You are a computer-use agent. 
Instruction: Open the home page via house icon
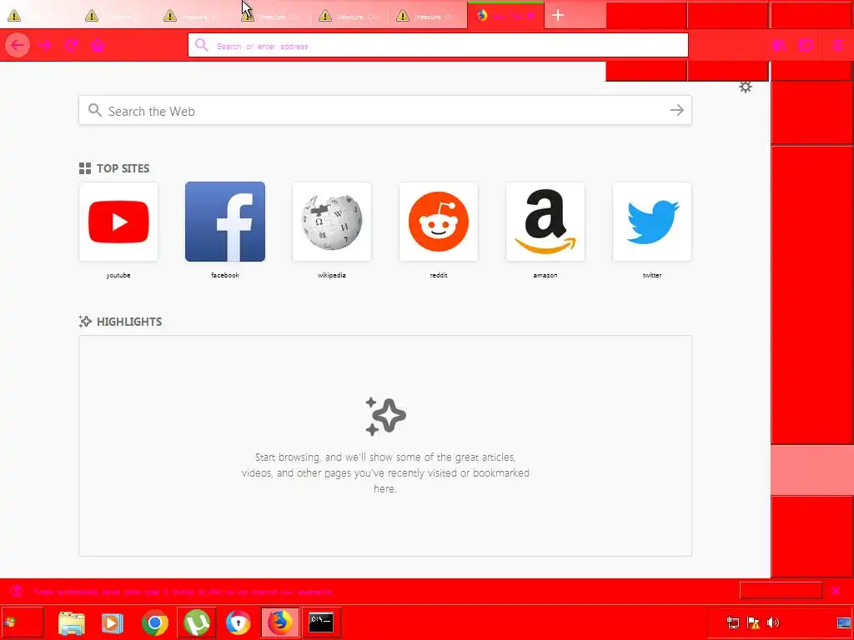click(98, 45)
